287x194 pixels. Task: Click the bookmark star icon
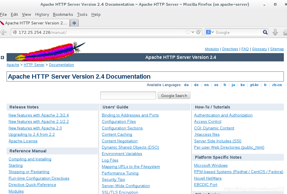click(x=188, y=32)
